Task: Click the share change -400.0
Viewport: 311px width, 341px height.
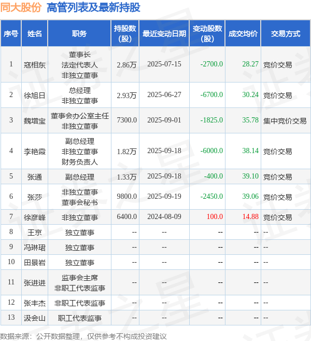Action: tap(213, 176)
